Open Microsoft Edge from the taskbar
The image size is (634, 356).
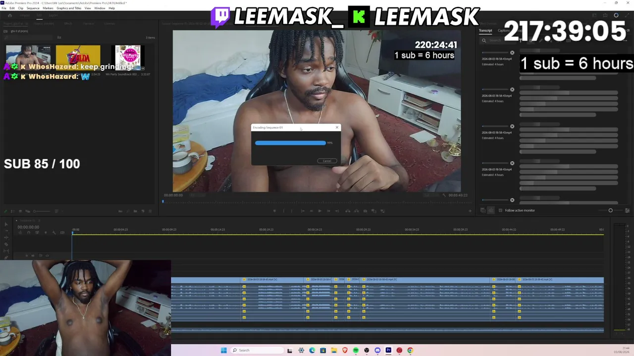312,351
